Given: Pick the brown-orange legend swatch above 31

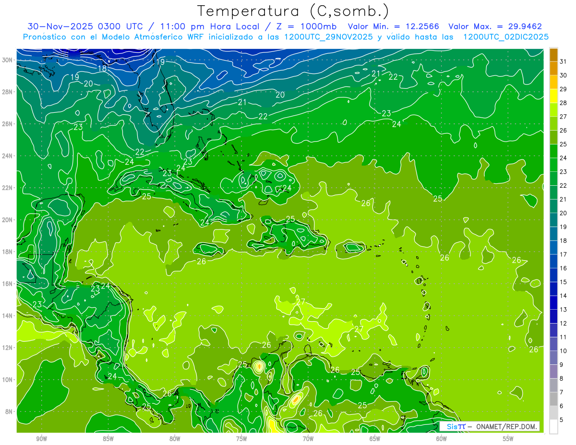Looking at the screenshot, I should tap(553, 54).
